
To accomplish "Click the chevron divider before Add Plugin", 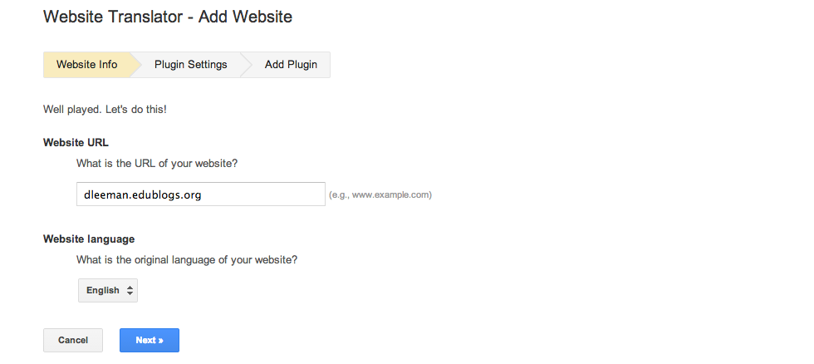I will 245,65.
